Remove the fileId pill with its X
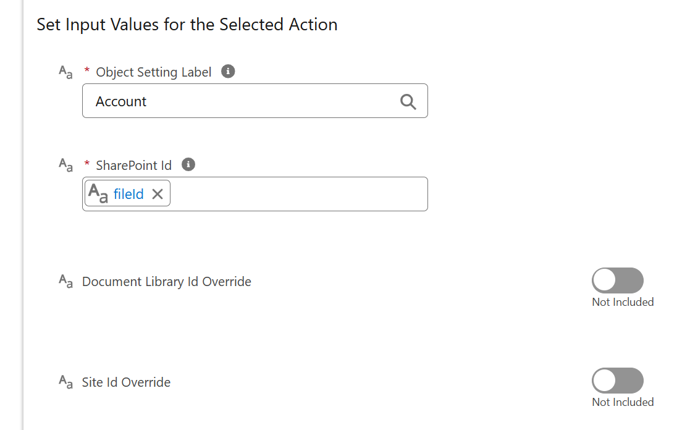690x430 pixels. point(158,193)
